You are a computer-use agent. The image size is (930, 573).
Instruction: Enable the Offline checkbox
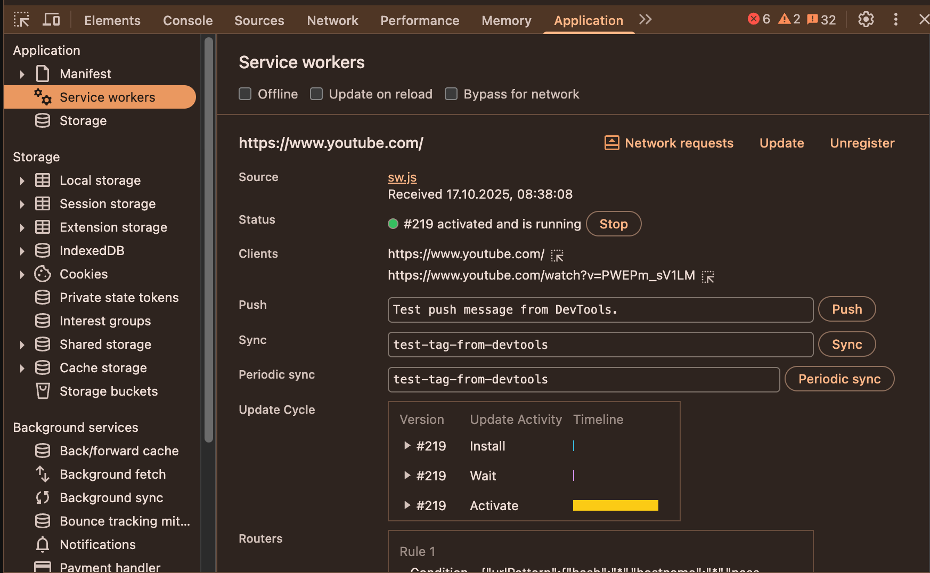click(x=245, y=94)
